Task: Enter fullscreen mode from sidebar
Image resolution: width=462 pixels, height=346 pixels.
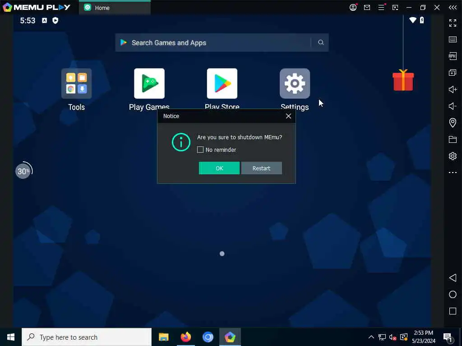Action: point(453,23)
